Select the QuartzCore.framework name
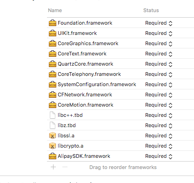The height and width of the screenshot is (183, 194). point(86,64)
